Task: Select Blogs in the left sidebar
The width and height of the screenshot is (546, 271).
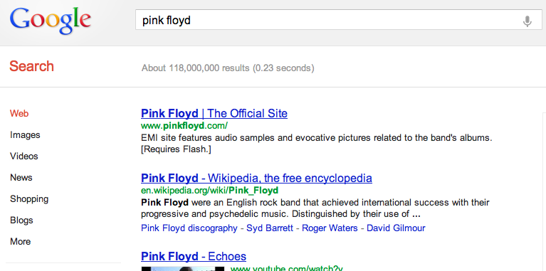Action: (x=21, y=220)
